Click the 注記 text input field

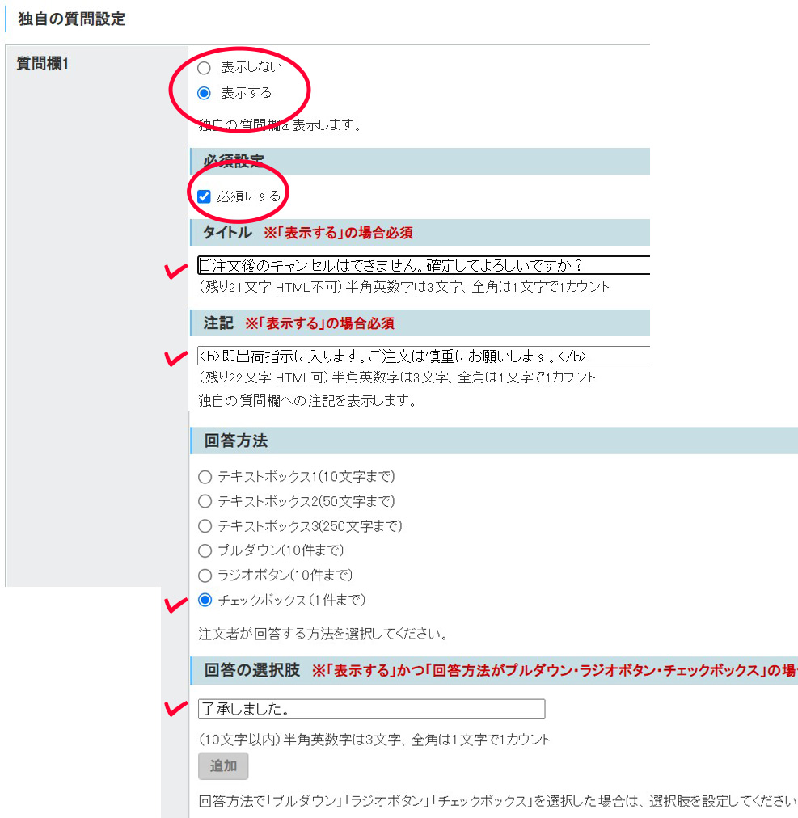pos(423,356)
